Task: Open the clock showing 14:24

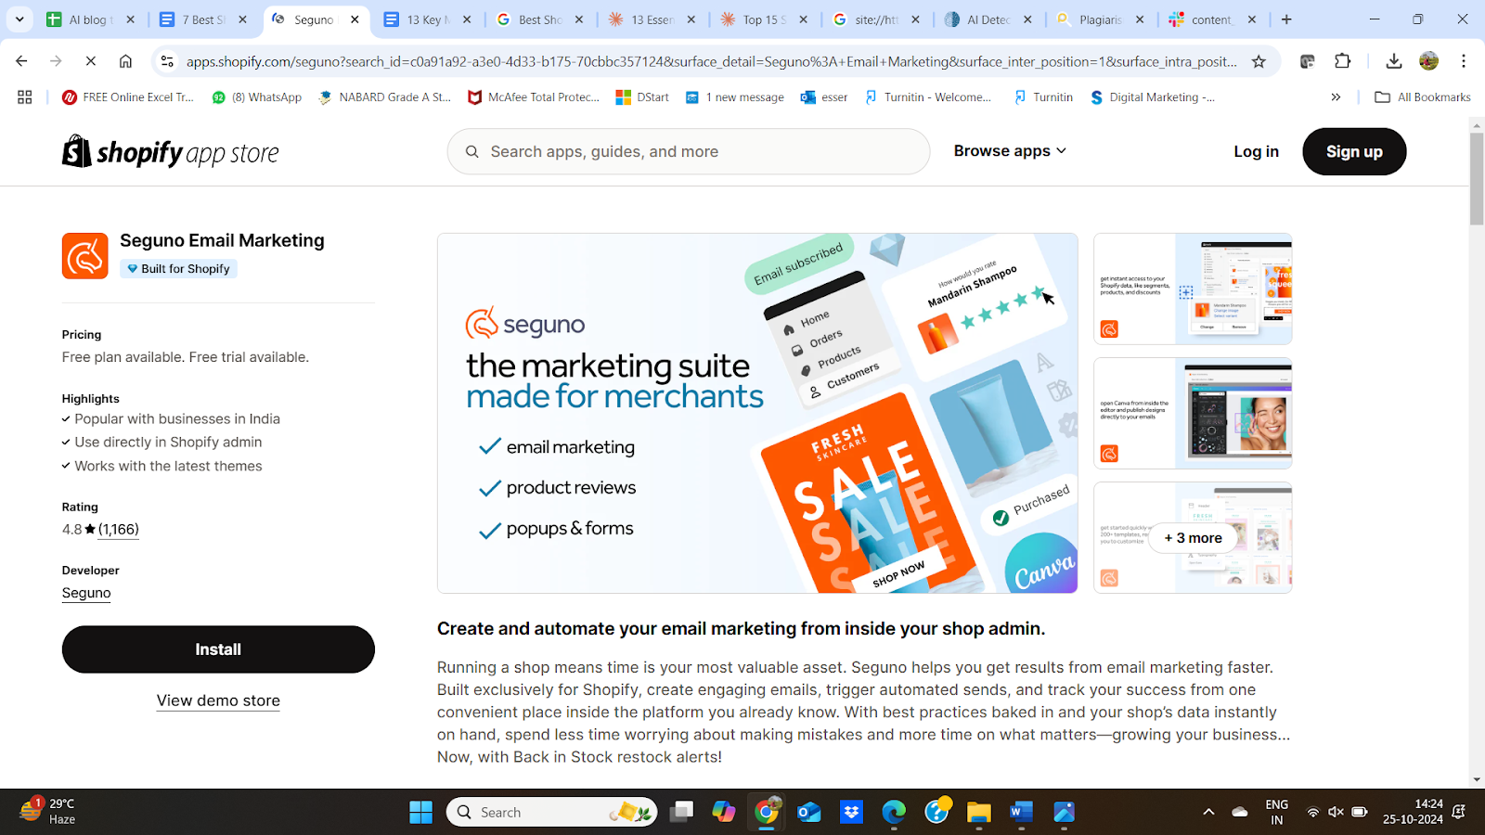Action: coord(1413,812)
